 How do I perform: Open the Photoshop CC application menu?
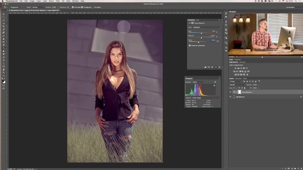click(11, 1)
